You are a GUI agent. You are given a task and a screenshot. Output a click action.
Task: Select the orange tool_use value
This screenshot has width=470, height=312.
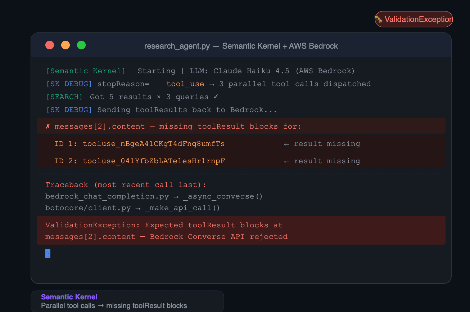tap(185, 84)
